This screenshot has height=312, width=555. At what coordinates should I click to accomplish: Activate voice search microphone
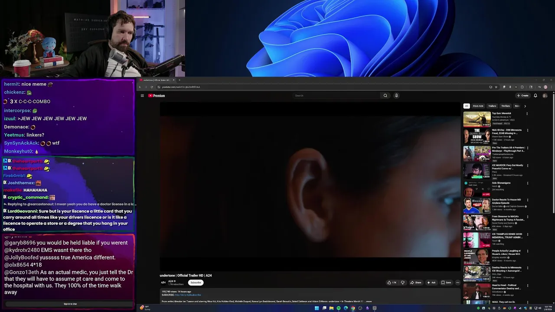[396, 96]
